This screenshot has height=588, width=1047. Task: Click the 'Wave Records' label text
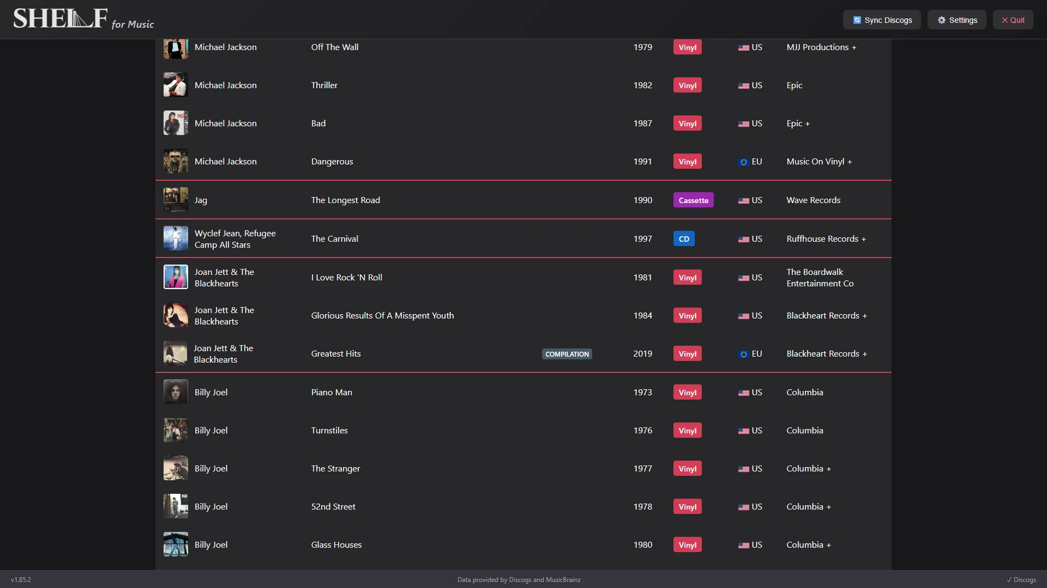click(813, 200)
